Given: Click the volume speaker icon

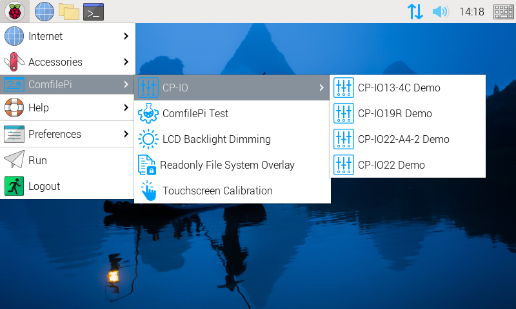Looking at the screenshot, I should point(440,12).
